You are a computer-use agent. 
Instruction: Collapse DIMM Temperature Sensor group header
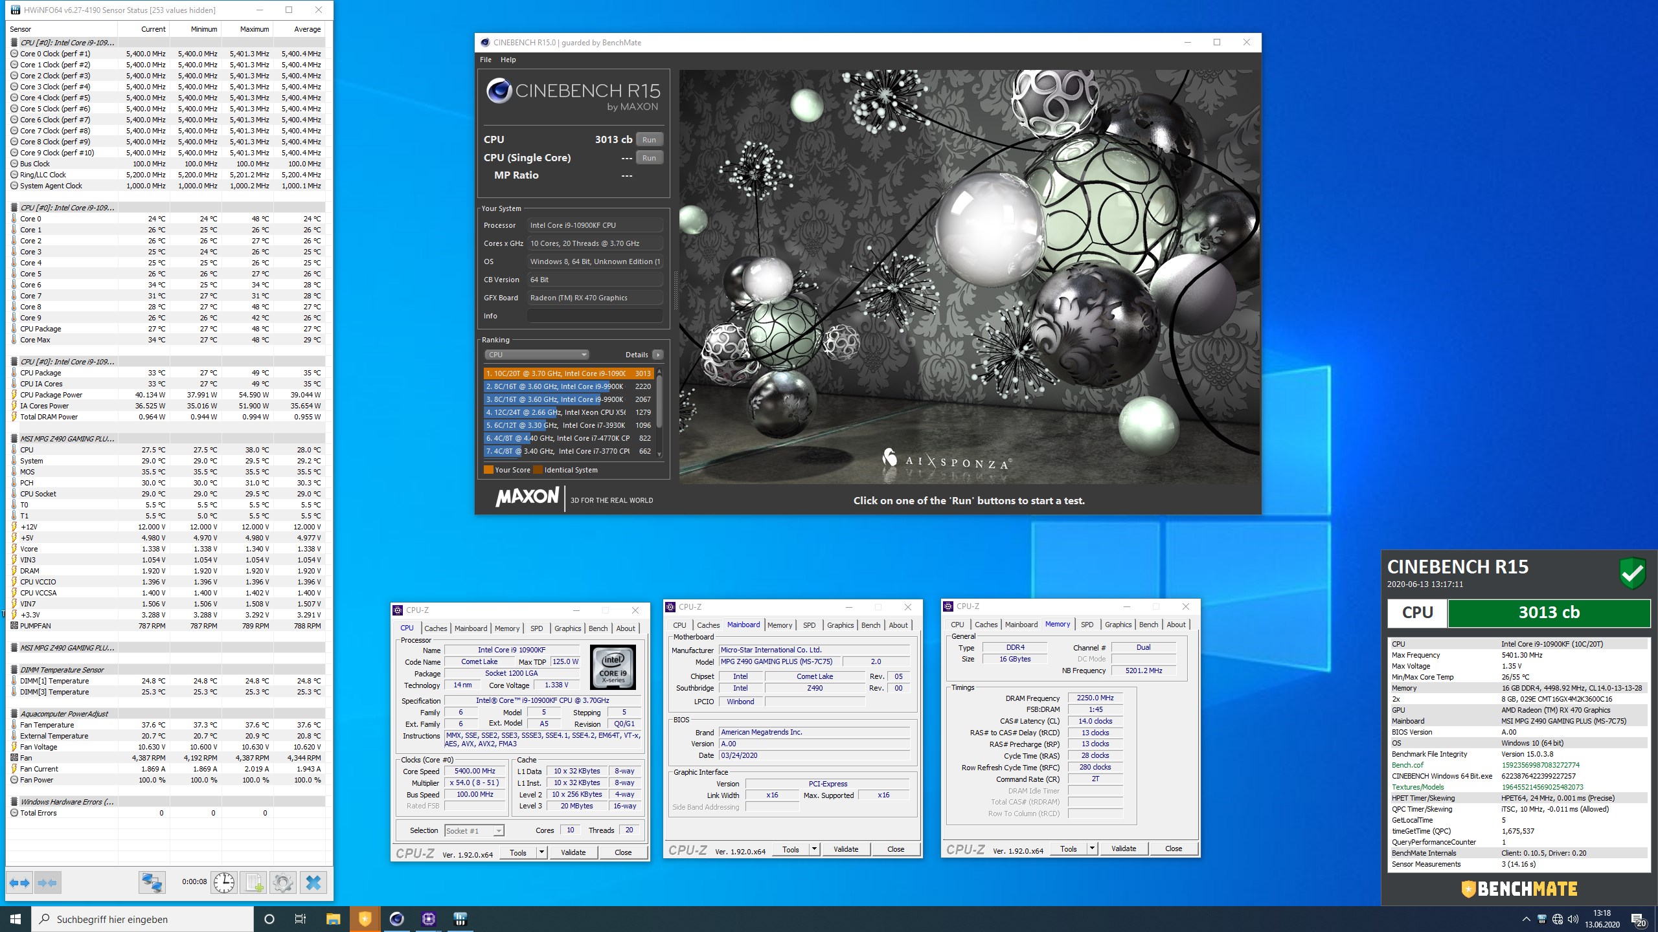tap(62, 670)
